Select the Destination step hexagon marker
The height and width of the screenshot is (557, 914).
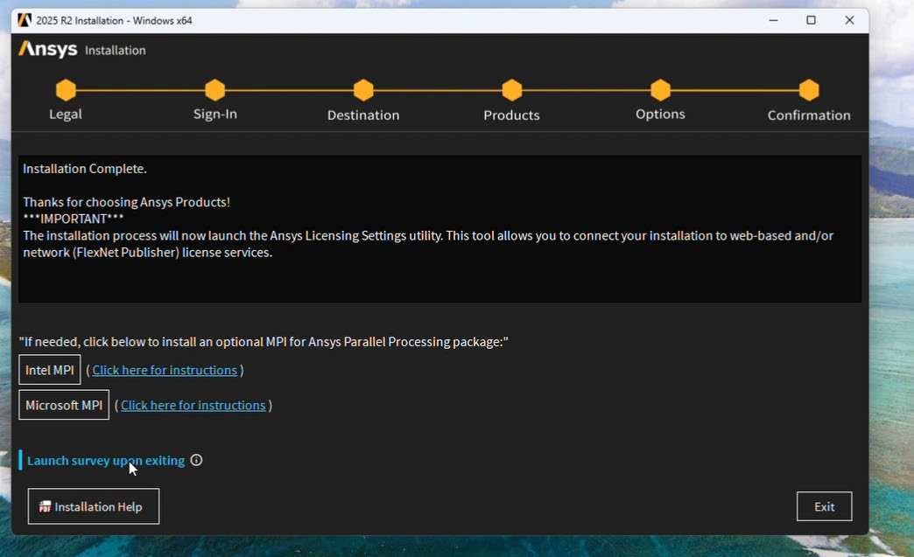363,90
